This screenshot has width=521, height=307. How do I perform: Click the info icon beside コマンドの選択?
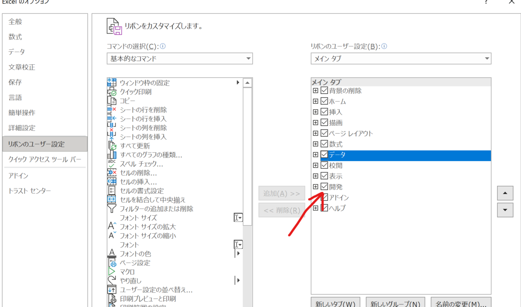(x=163, y=46)
